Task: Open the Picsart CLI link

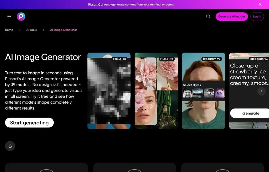Action: (x=95, y=4)
